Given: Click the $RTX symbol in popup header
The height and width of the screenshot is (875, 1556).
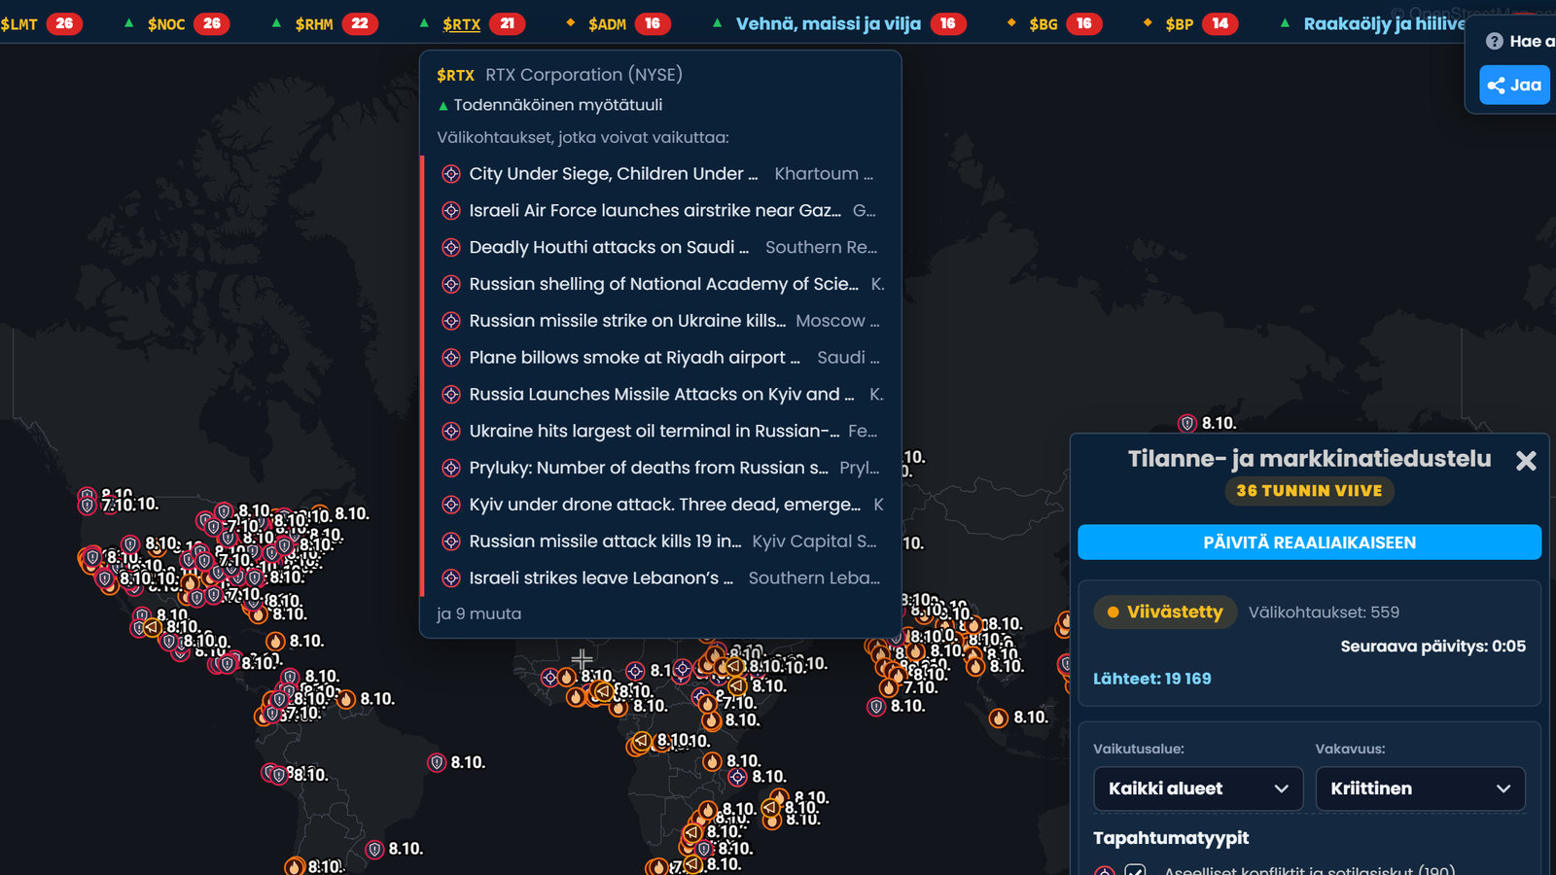Looking at the screenshot, I should pyautogui.click(x=455, y=75).
